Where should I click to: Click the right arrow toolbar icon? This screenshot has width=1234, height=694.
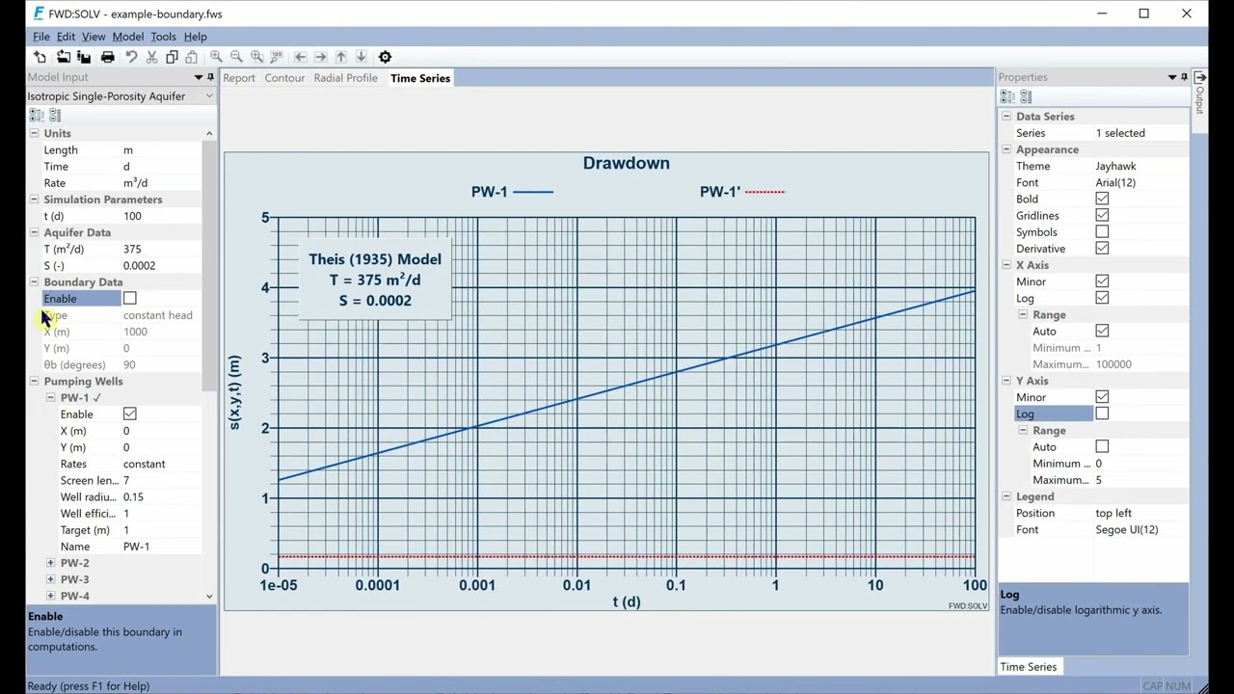320,57
